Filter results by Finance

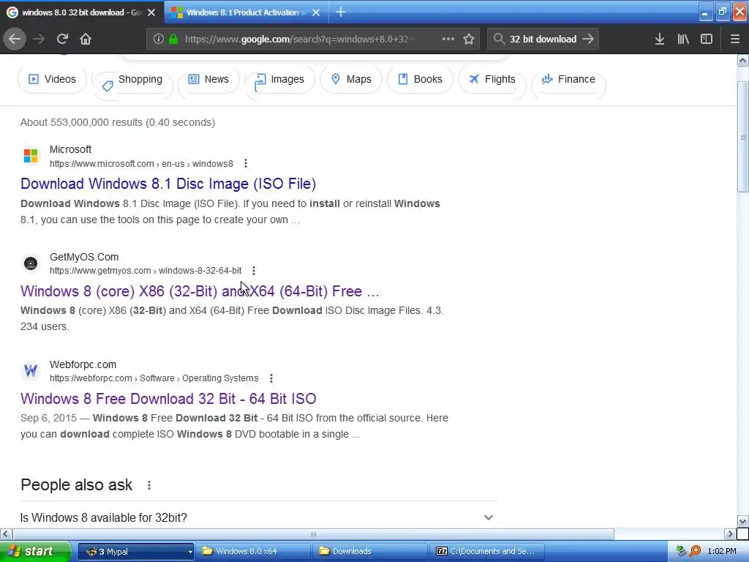pyautogui.click(x=568, y=80)
